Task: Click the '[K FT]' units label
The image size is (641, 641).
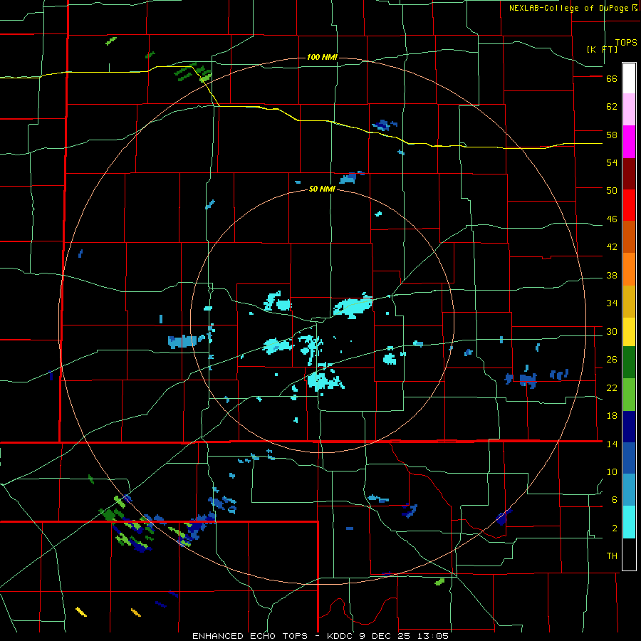Action: tap(603, 49)
